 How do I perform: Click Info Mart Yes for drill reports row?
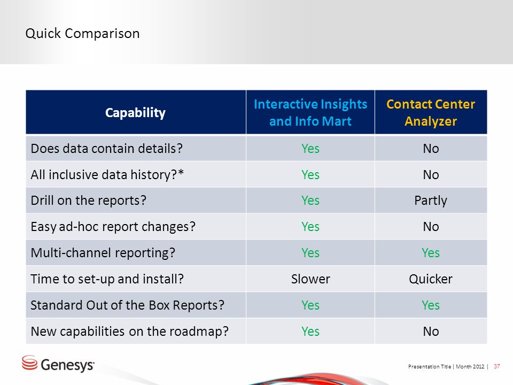click(310, 201)
